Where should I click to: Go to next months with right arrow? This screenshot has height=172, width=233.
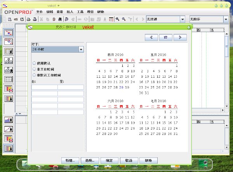pos(180,37)
